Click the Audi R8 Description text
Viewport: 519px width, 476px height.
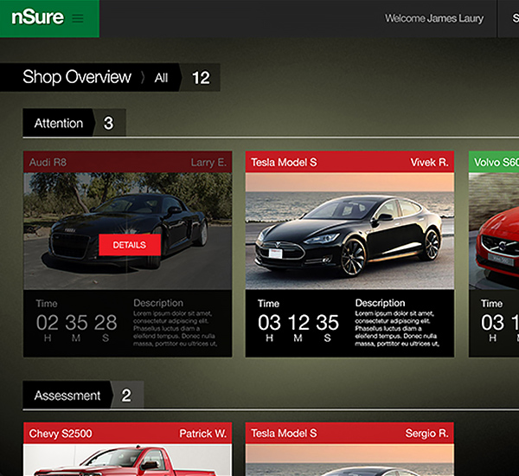tap(175, 329)
